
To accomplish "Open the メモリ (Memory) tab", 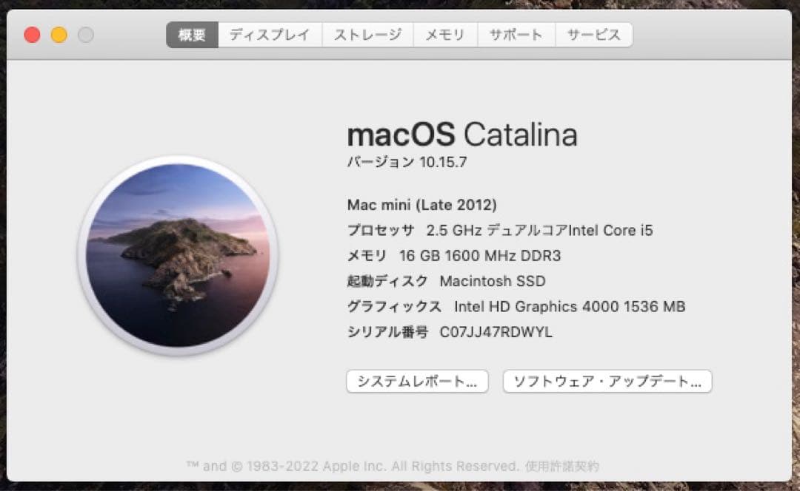I will pos(445,34).
